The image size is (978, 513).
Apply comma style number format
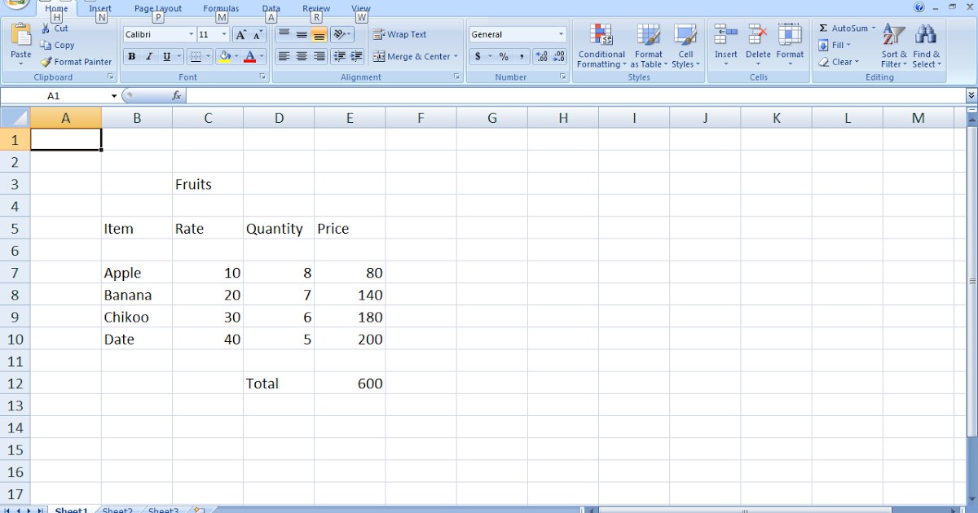pos(521,57)
